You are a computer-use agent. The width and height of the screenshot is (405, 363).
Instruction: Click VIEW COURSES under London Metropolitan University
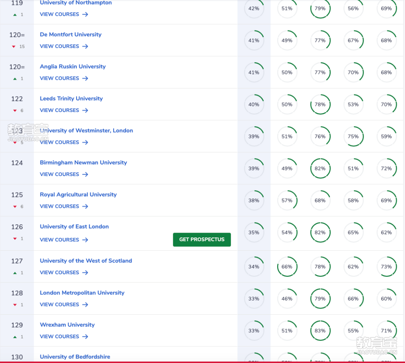(x=64, y=305)
